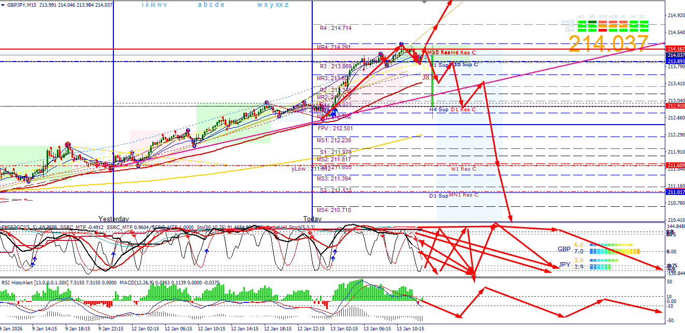
Task: Click the red 211.609 price tag on scale
Action: pos(675,165)
